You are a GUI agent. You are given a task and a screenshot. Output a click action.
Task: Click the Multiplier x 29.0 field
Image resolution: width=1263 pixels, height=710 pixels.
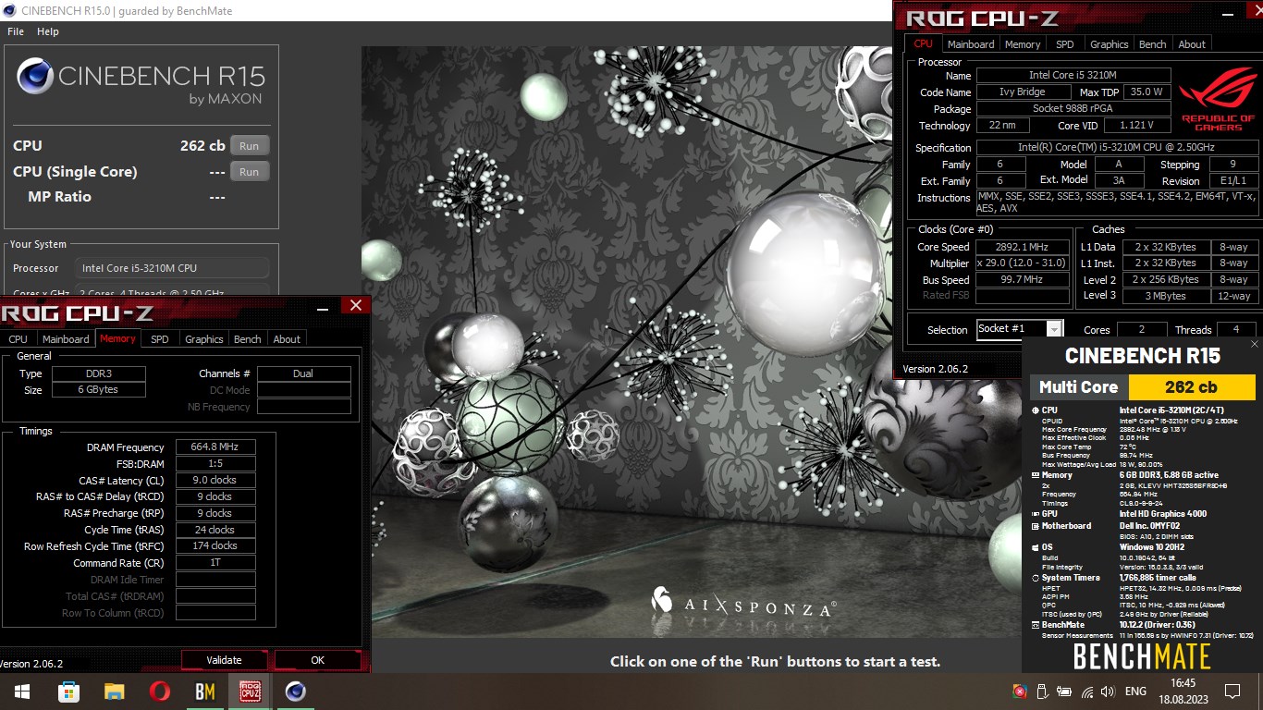pyautogui.click(x=1022, y=263)
